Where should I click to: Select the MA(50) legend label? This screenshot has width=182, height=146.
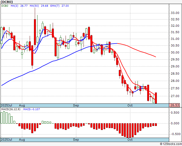click(x=34, y=6)
